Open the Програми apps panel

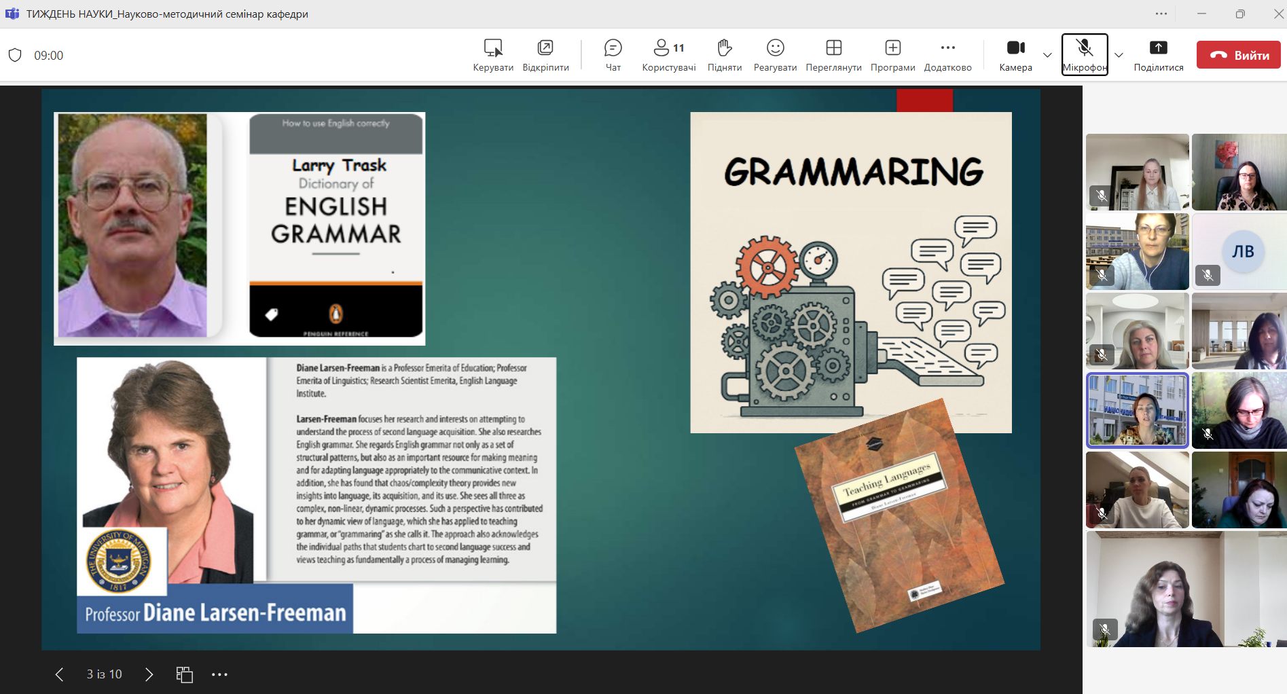(892, 55)
